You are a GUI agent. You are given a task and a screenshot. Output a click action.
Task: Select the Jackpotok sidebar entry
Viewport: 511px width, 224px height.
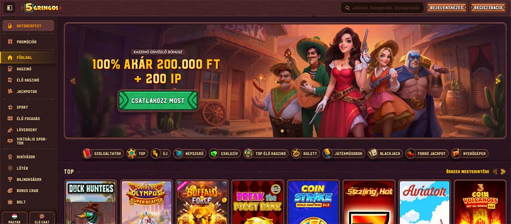(28, 92)
